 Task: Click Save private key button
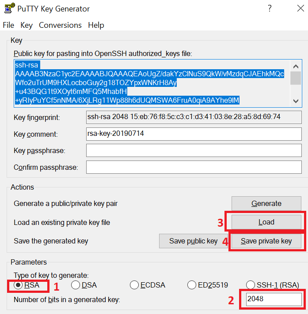[x=266, y=241]
